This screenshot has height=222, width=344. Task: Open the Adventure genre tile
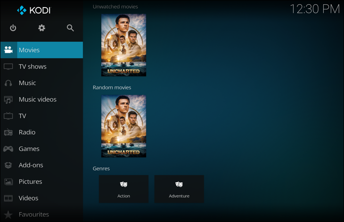tap(179, 189)
